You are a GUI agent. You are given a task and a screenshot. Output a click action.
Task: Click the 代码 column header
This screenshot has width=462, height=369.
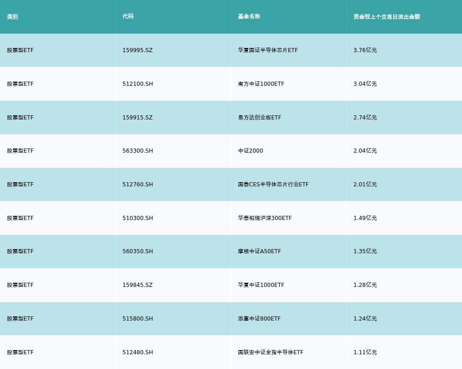(x=128, y=17)
